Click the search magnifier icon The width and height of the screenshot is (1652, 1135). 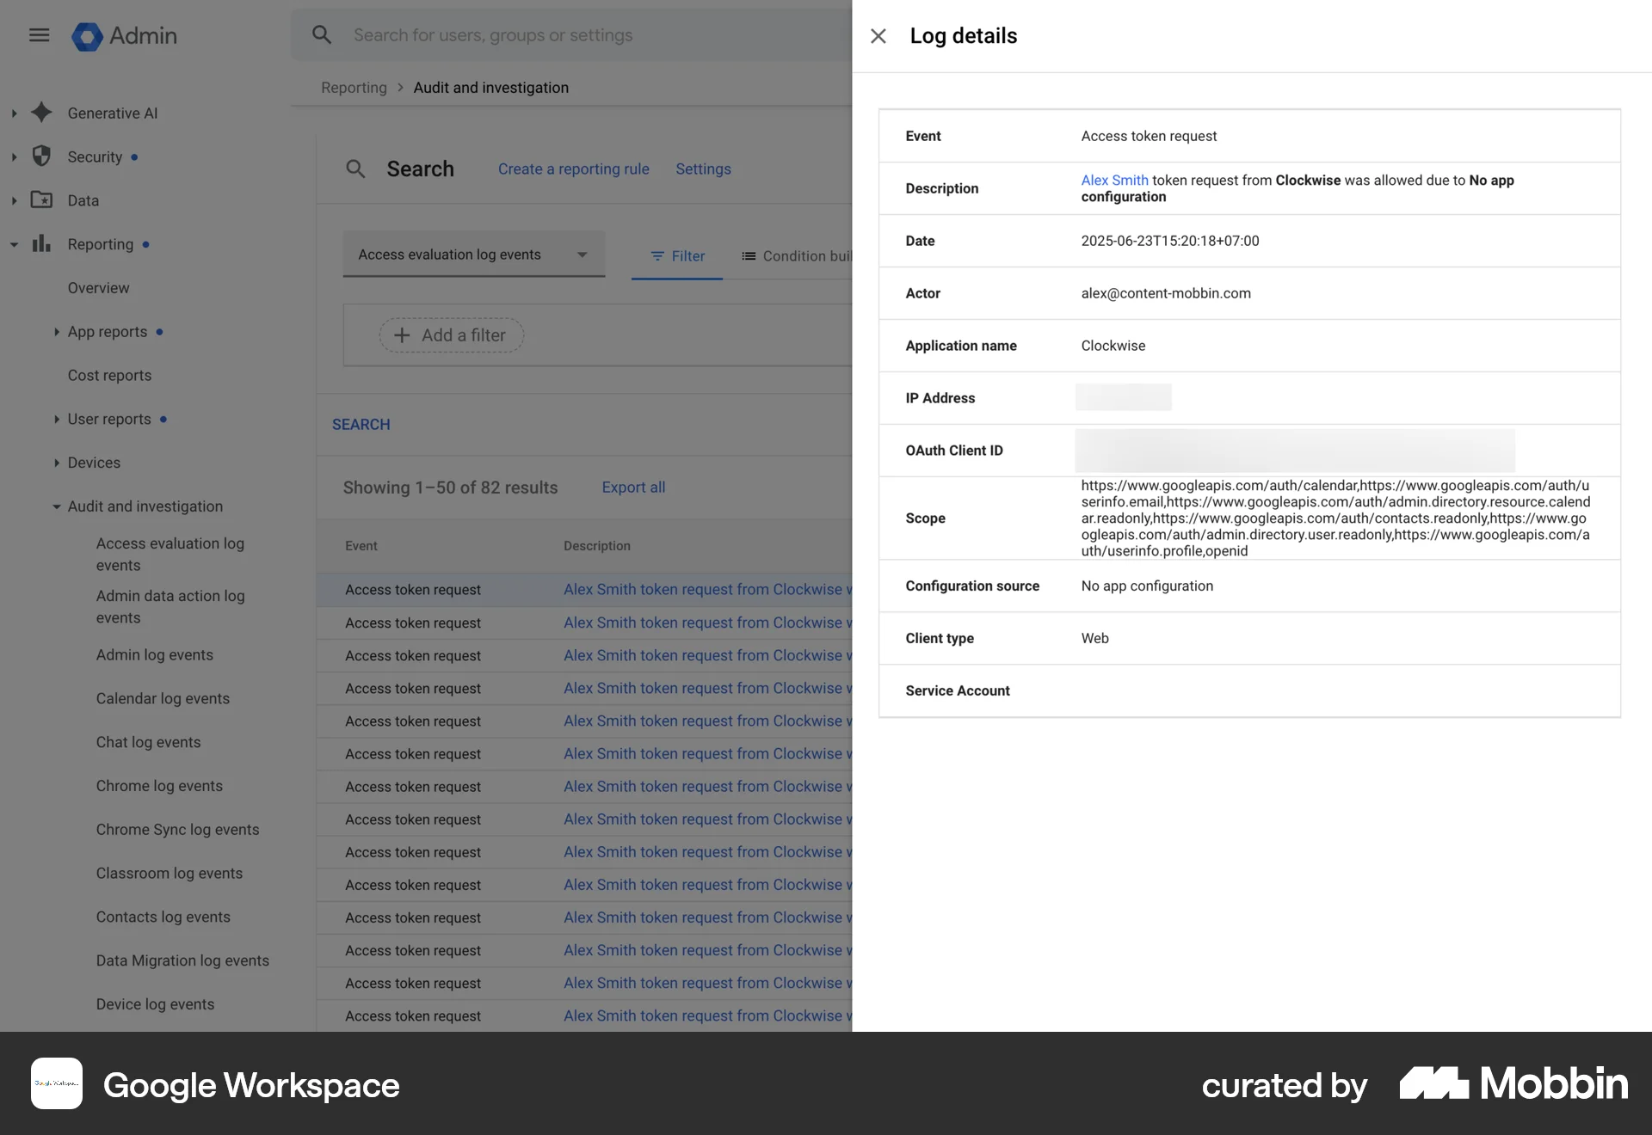(x=322, y=34)
